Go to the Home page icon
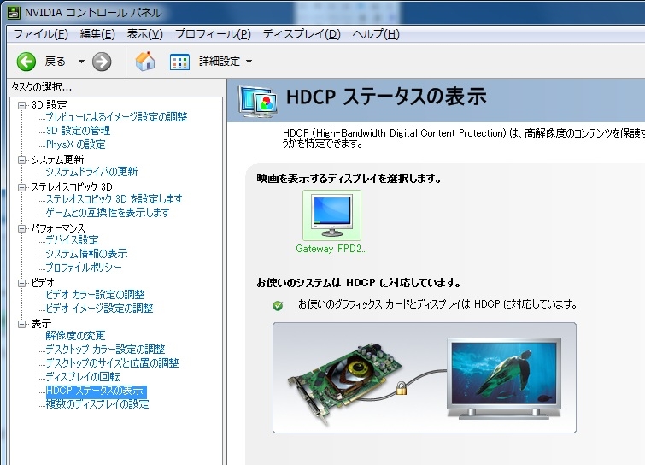Screen dimensions: 645x465 [145, 62]
